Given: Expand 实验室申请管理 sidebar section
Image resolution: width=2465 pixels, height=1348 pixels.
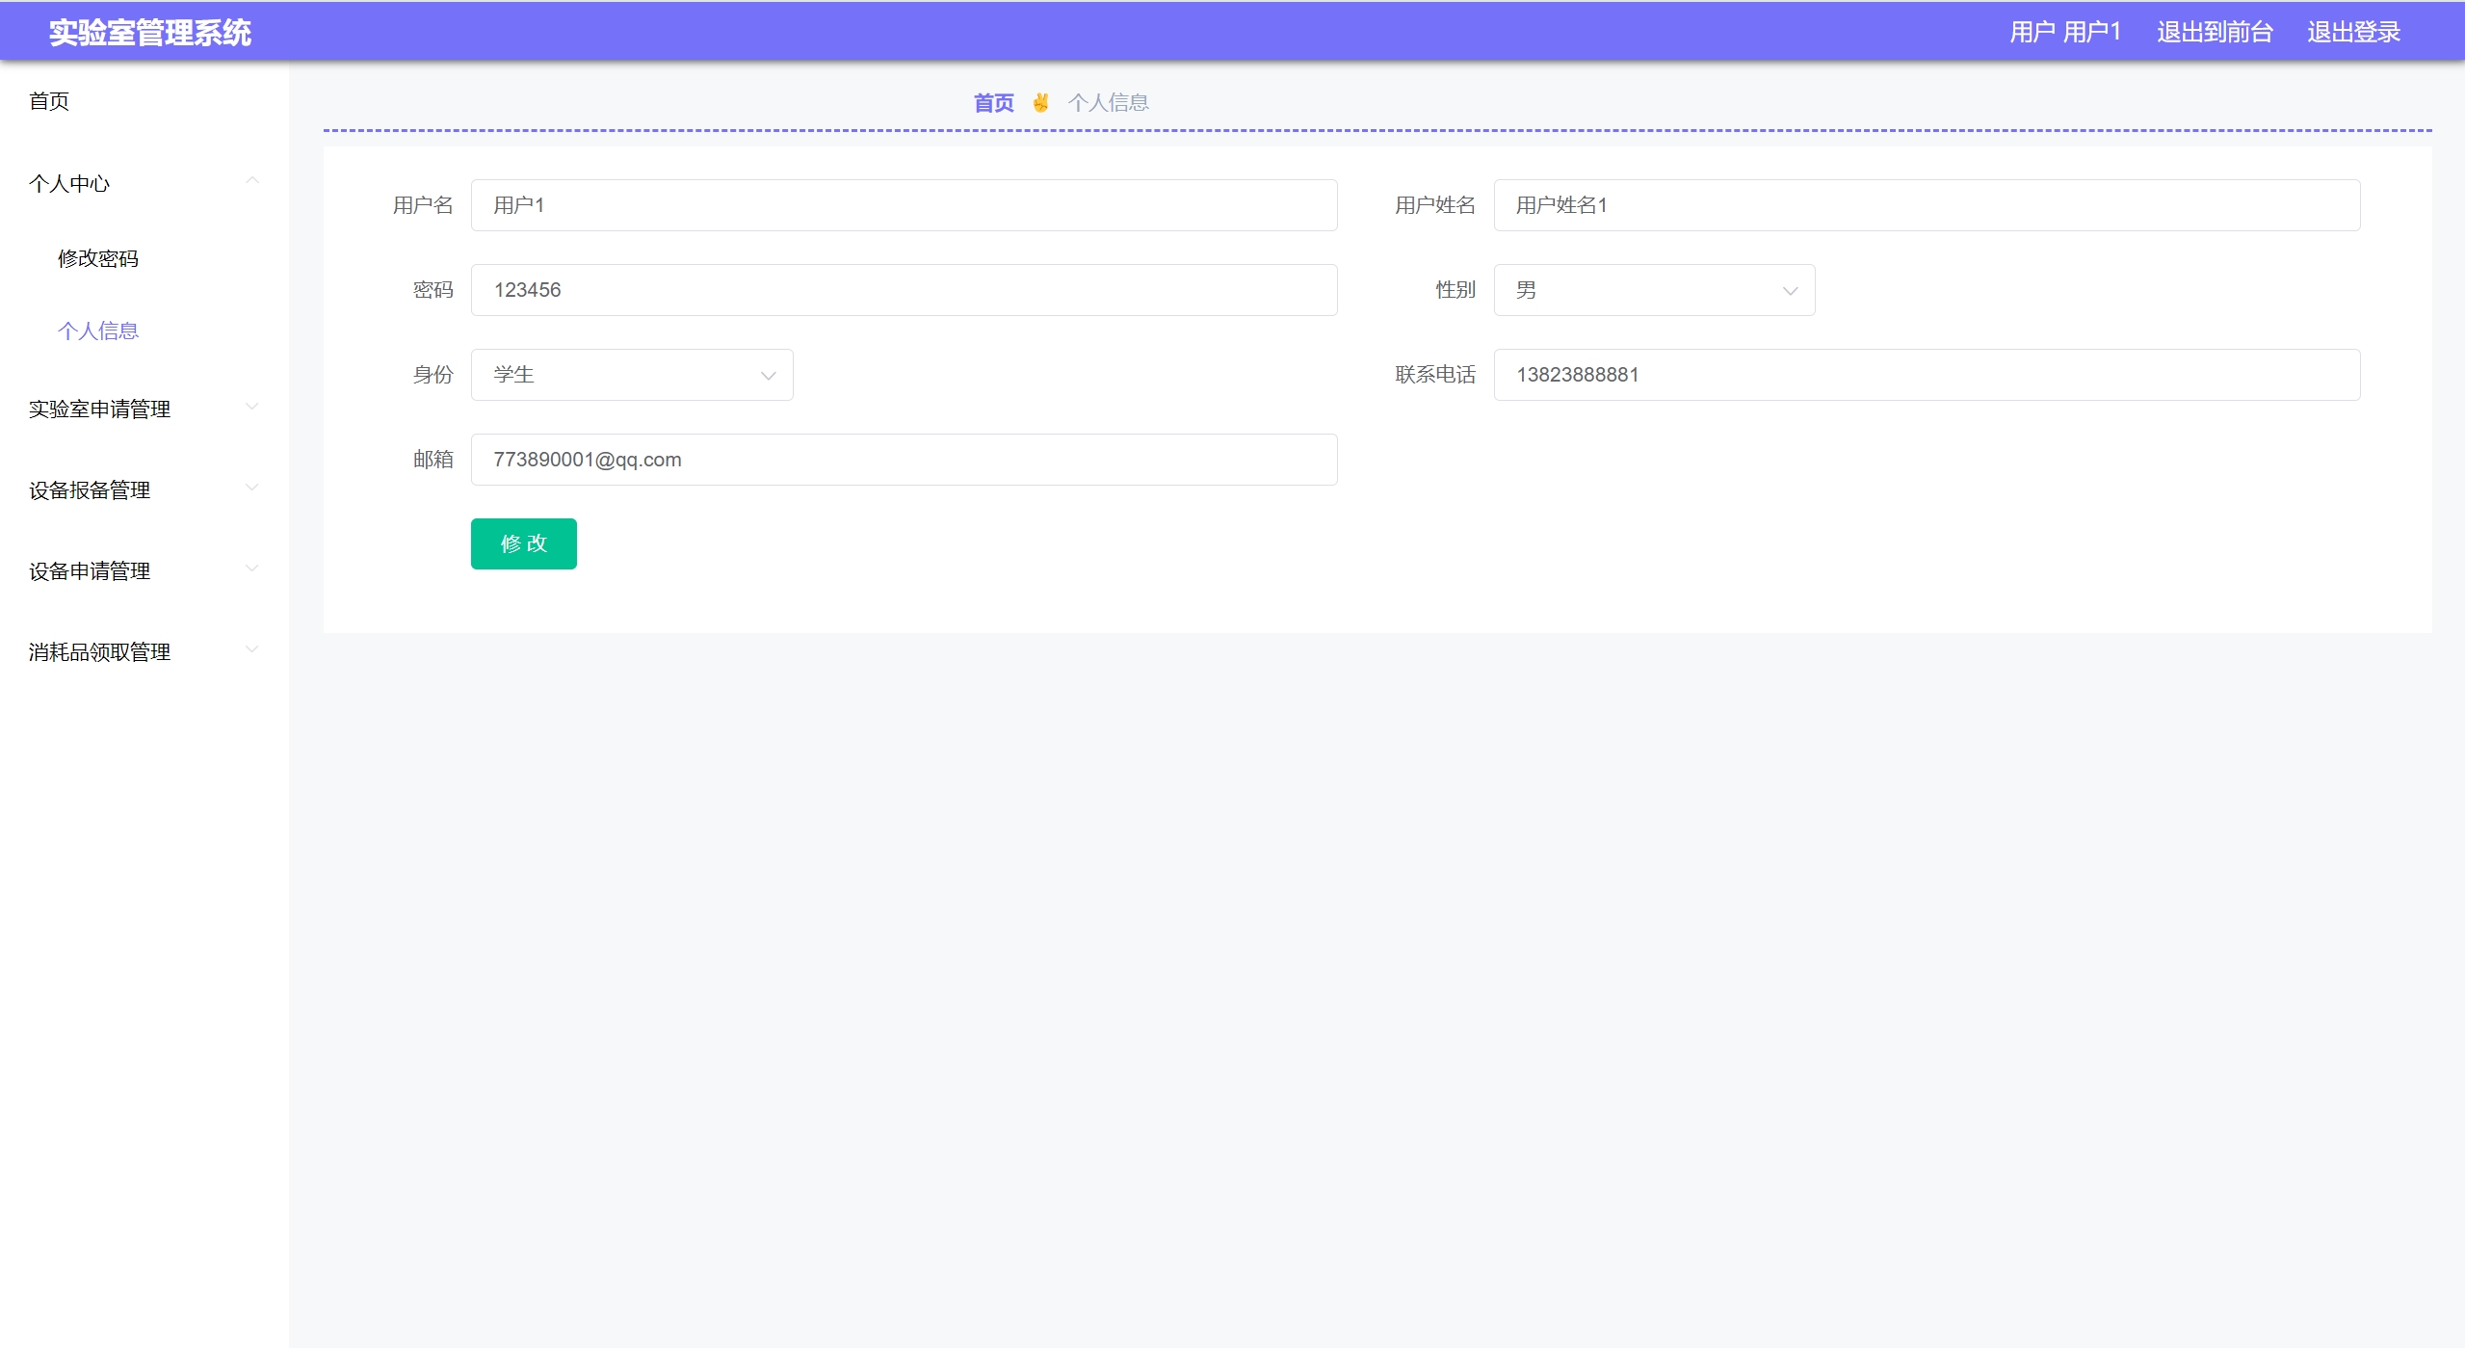Looking at the screenshot, I should point(99,410).
